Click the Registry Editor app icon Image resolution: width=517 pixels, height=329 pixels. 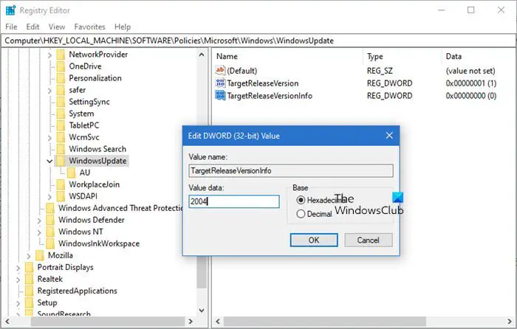click(10, 10)
